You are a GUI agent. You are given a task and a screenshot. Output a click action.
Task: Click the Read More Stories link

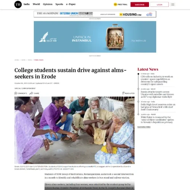[x=144, y=127]
